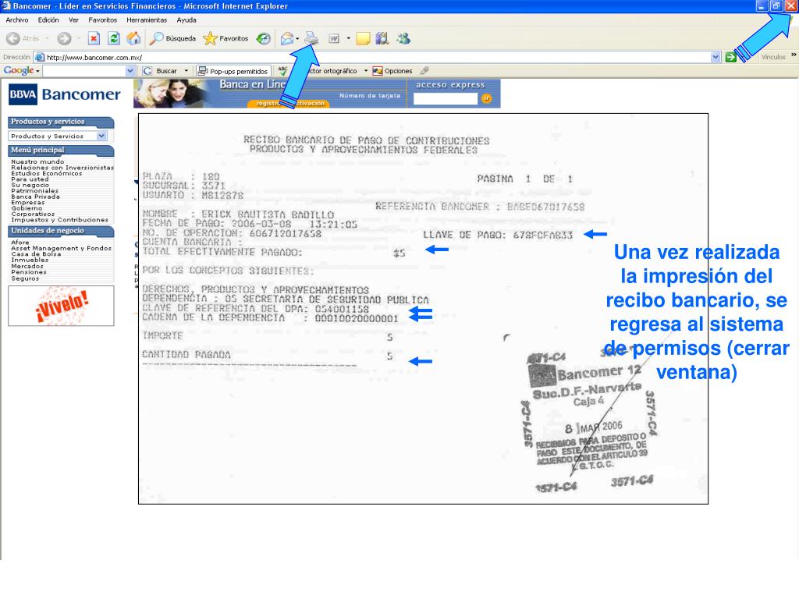Open the Empresas link
Screen dimensions: 799x599
[28, 203]
